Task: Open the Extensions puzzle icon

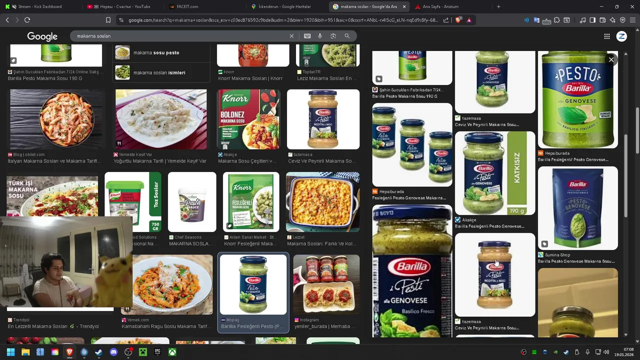Action: point(557,20)
